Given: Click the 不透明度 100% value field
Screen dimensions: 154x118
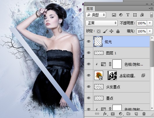Looking at the screenshot, I should tap(142, 23).
